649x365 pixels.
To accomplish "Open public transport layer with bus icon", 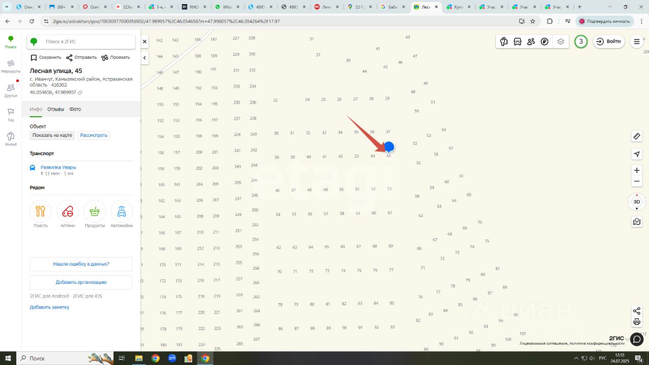I will (517, 42).
